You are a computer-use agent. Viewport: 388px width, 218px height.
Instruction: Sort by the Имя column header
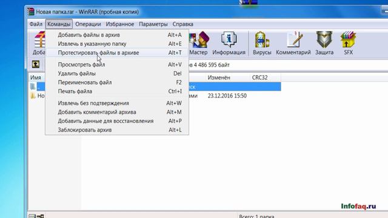click(x=36, y=78)
